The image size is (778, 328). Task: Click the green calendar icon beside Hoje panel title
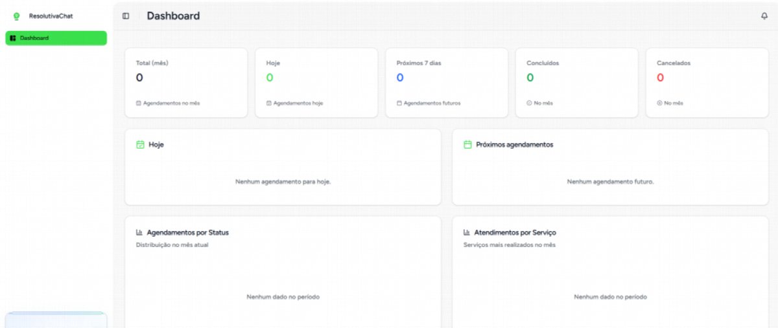[140, 145]
